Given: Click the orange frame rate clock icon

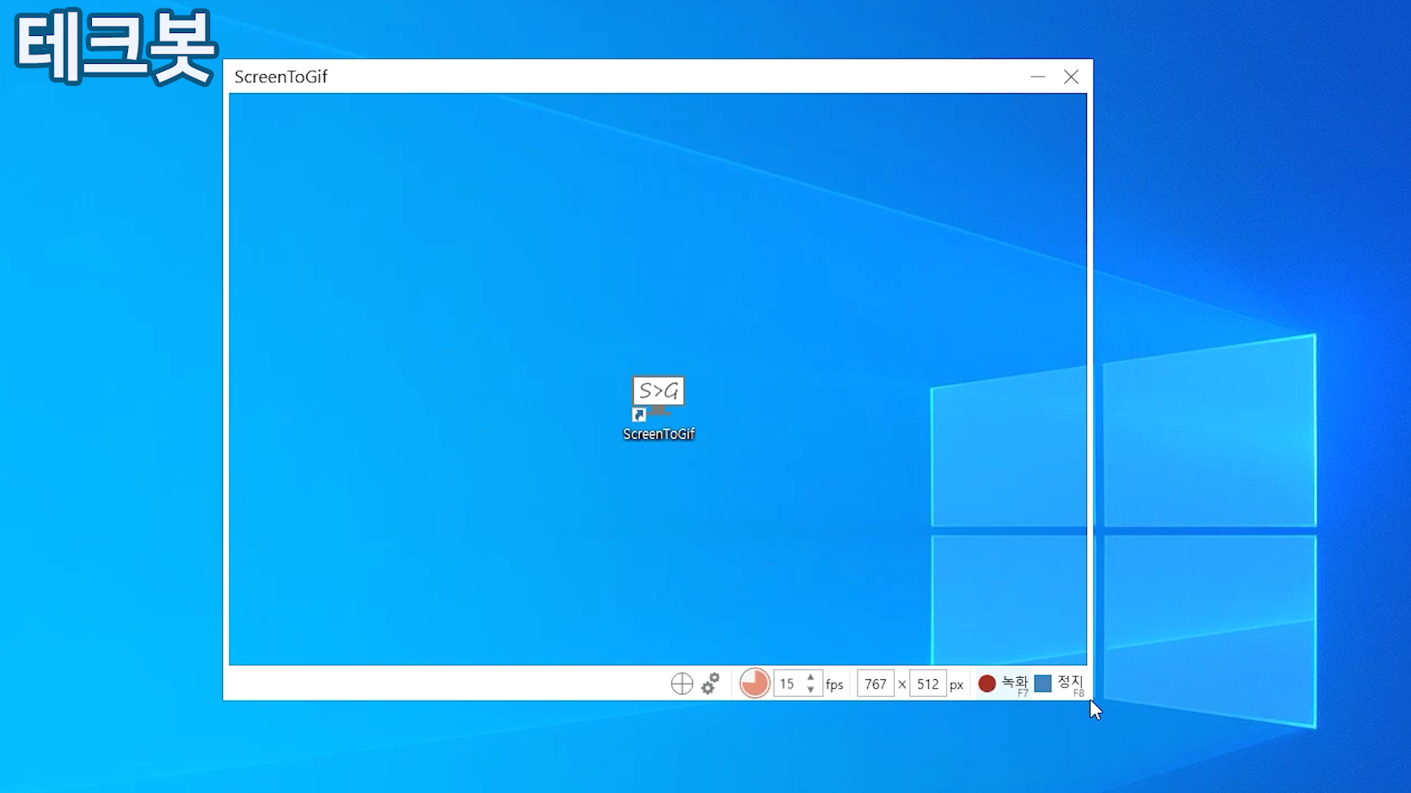Looking at the screenshot, I should (754, 684).
